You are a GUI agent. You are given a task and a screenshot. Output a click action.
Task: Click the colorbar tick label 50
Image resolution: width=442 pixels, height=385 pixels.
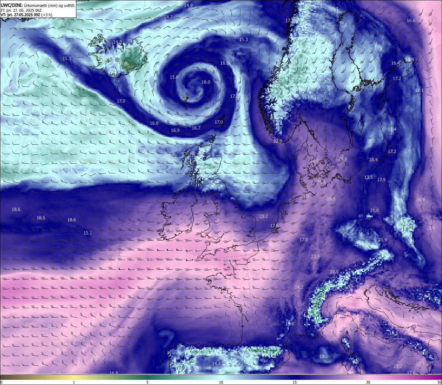tap(439, 382)
